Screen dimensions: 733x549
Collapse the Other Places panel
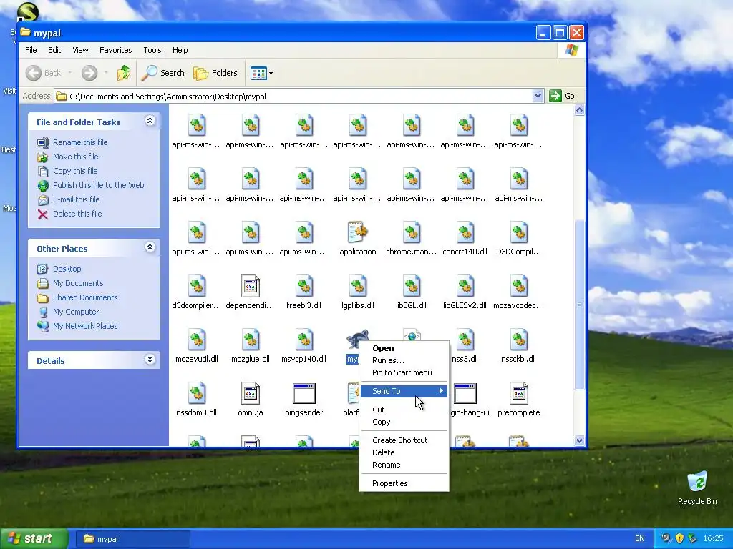[x=150, y=247]
